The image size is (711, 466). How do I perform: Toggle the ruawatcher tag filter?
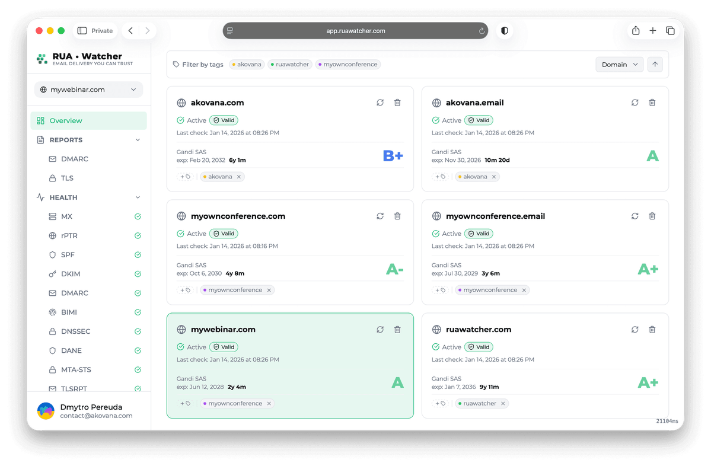coord(289,65)
